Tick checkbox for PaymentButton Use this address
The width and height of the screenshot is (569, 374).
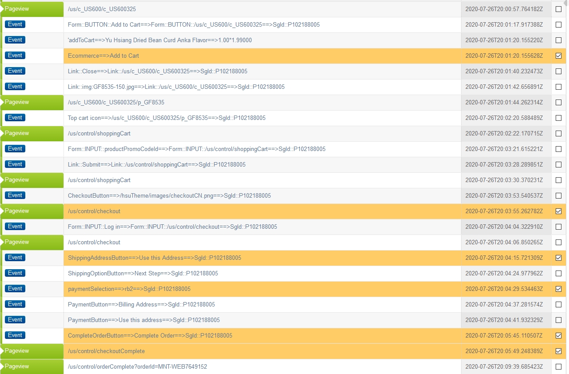tap(558, 320)
